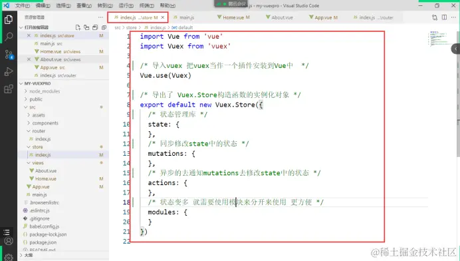Image resolution: width=460 pixels, height=261 pixels.
Task: Open the Run and Debug view
Action: (9, 71)
